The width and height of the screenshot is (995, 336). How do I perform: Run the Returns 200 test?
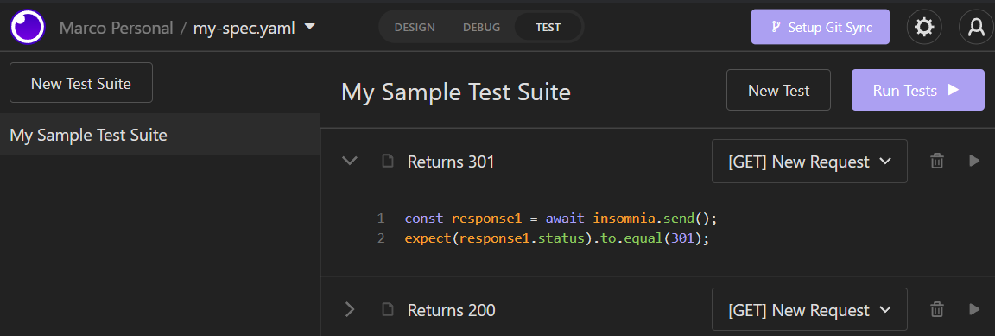[x=974, y=309]
